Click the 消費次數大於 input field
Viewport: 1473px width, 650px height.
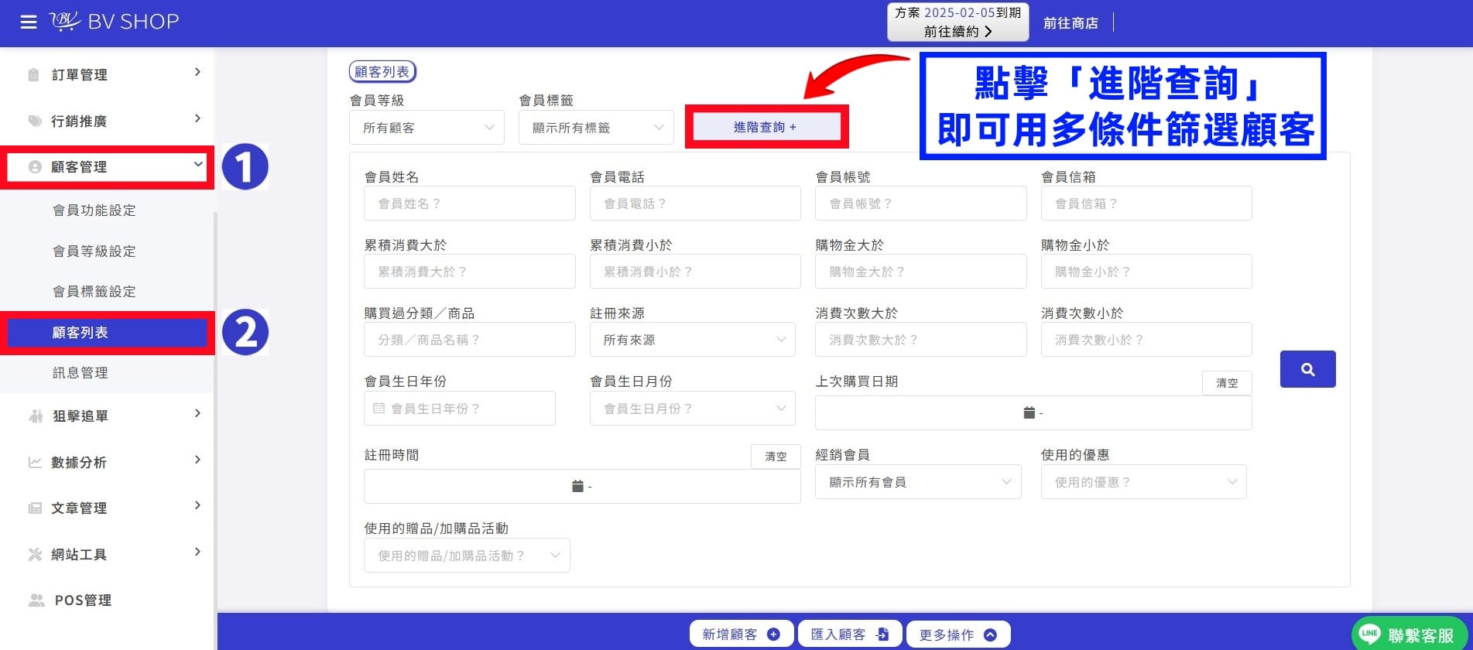tap(921, 340)
